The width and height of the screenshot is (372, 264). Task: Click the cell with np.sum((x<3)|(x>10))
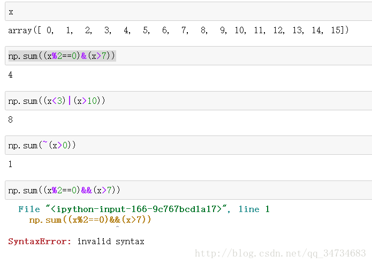pyautogui.click(x=188, y=101)
